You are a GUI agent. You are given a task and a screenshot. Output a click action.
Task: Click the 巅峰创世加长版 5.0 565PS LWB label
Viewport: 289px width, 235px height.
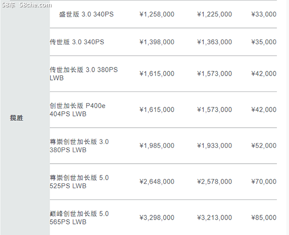[79, 218]
